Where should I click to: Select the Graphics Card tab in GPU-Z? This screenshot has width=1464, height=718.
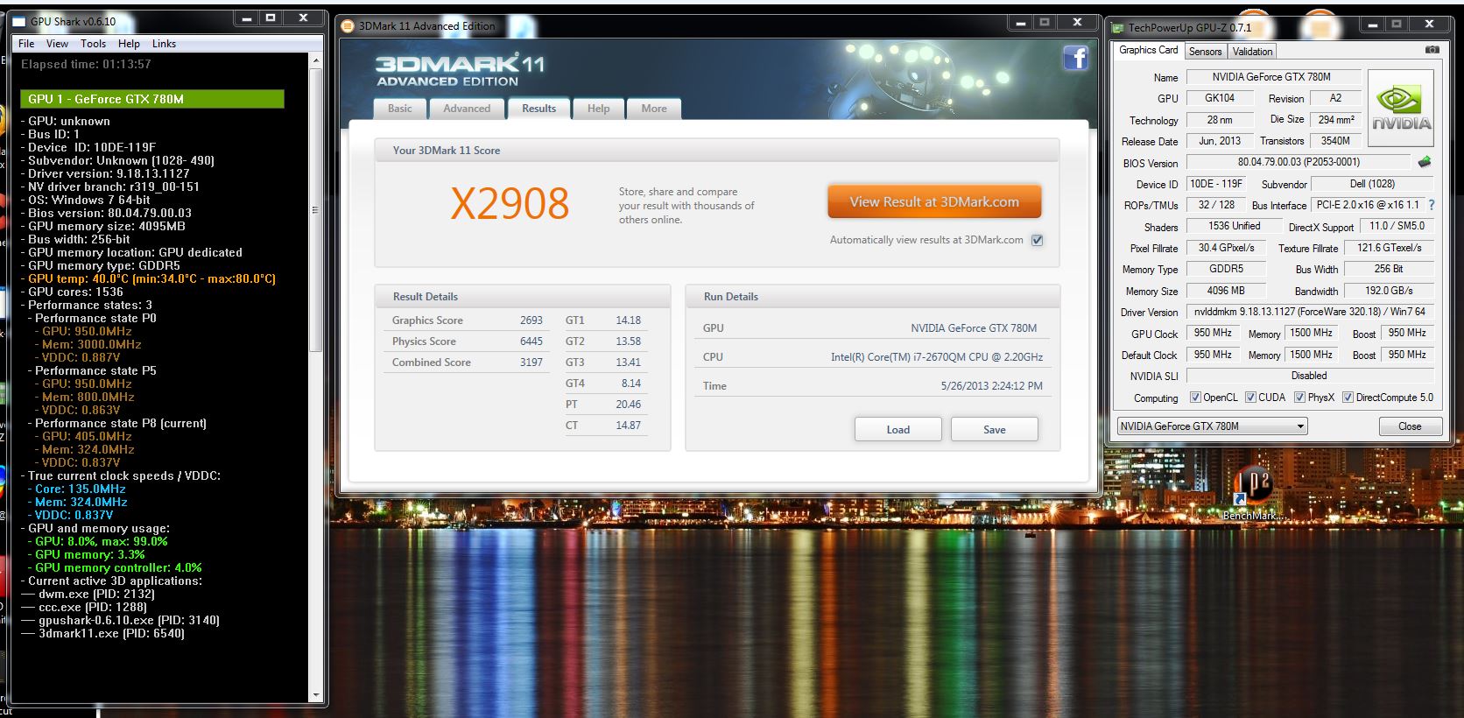1148,50
